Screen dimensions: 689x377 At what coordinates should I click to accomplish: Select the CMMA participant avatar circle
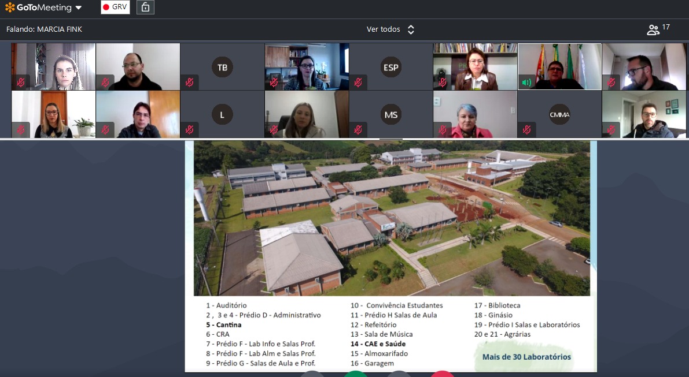click(x=559, y=114)
